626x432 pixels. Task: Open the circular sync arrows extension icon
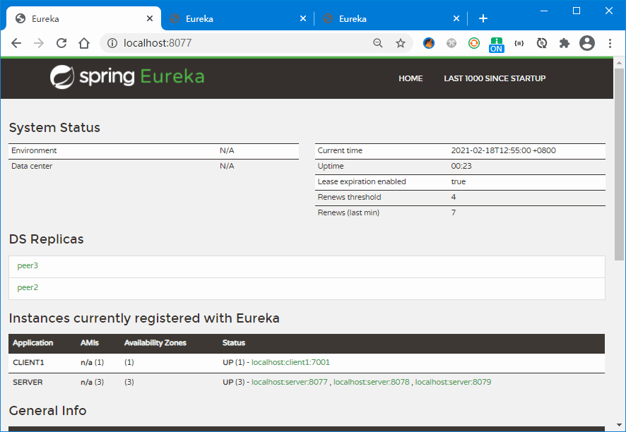[x=542, y=43]
